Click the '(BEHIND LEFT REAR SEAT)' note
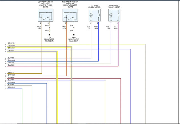 tap(49, 40)
